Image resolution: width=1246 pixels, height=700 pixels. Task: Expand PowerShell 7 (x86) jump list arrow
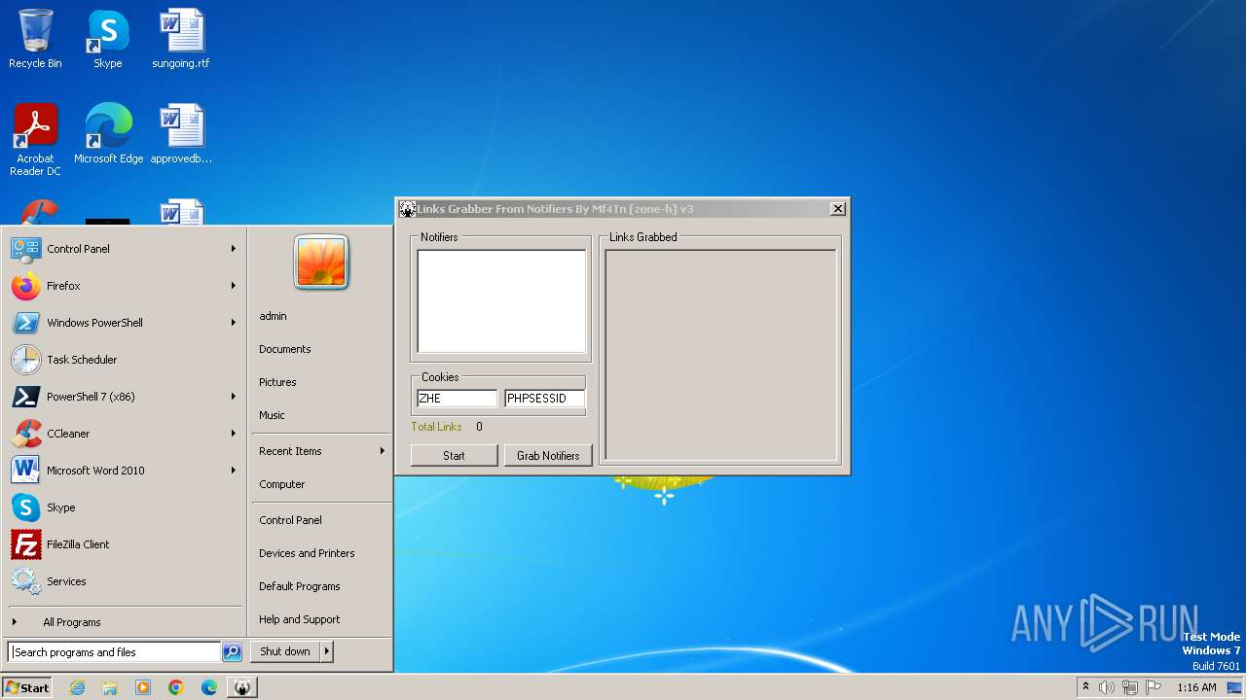coord(234,397)
